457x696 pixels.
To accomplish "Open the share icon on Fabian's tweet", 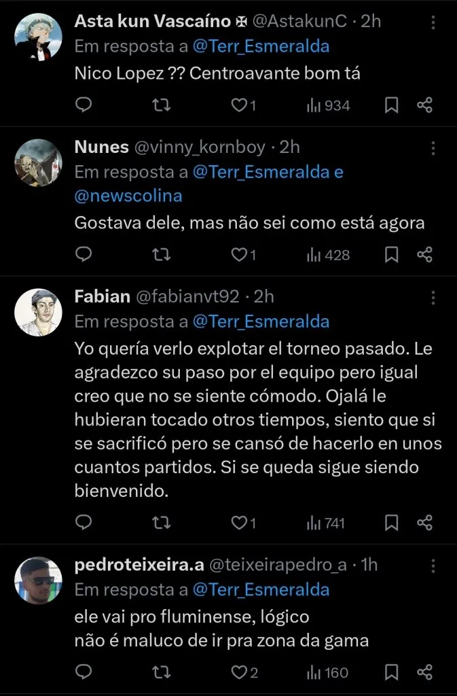I will 424,523.
